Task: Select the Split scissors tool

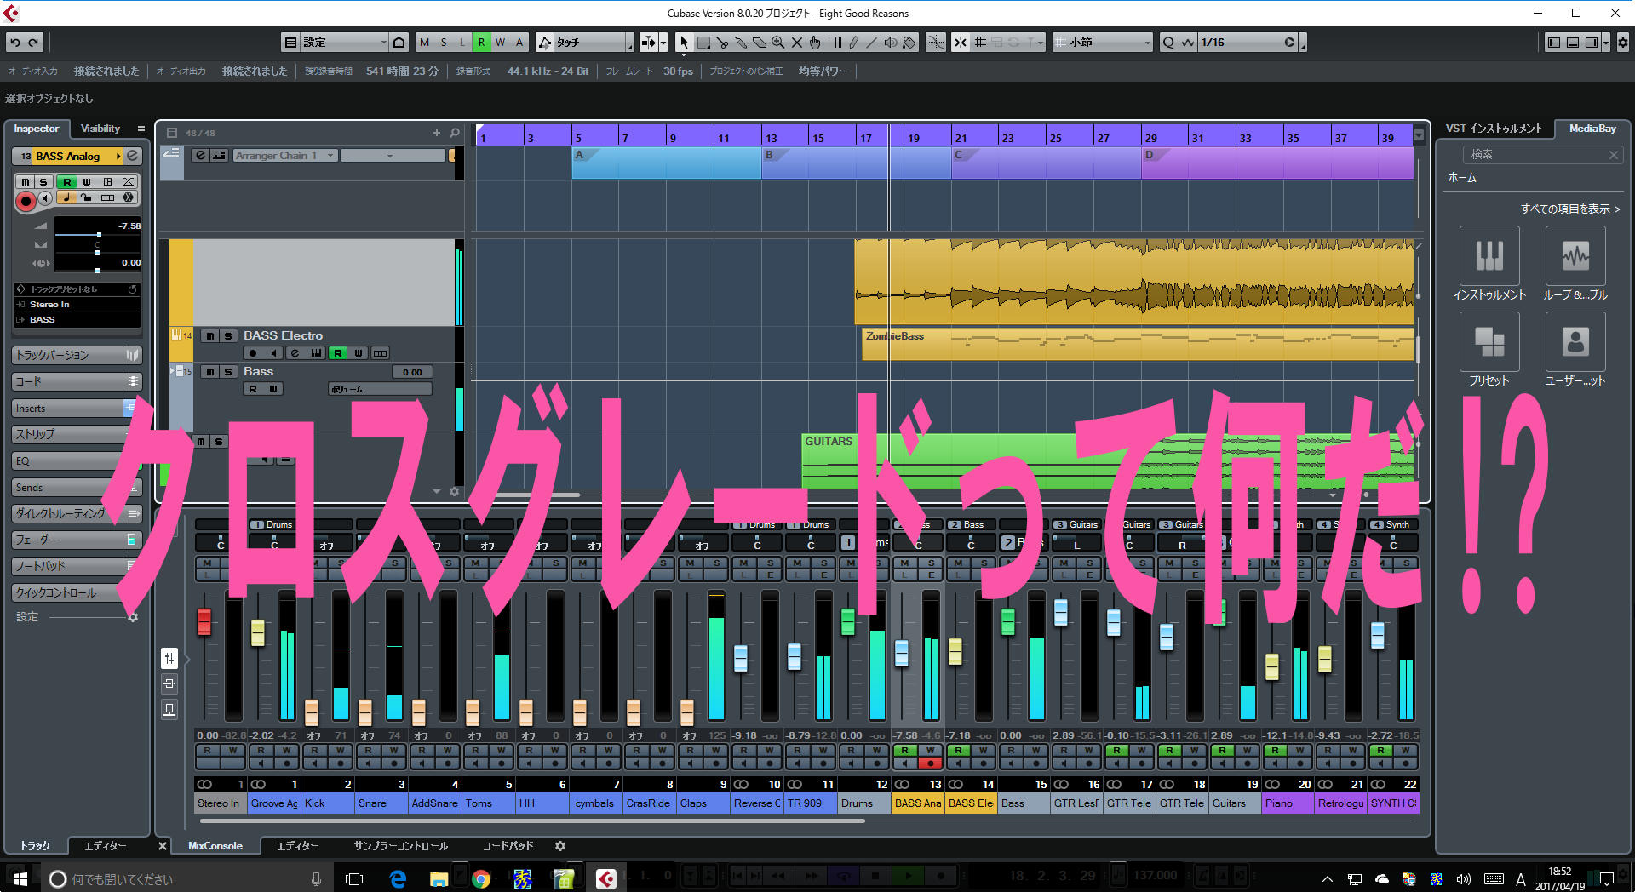Action: coord(722,42)
